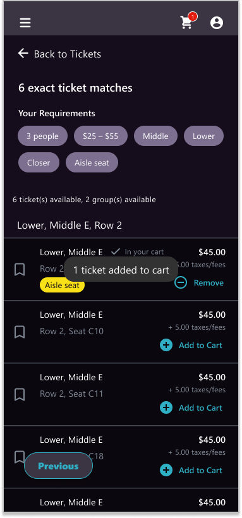Click the back arrow icon
Image resolution: width=242 pixels, height=518 pixels.
tap(23, 53)
